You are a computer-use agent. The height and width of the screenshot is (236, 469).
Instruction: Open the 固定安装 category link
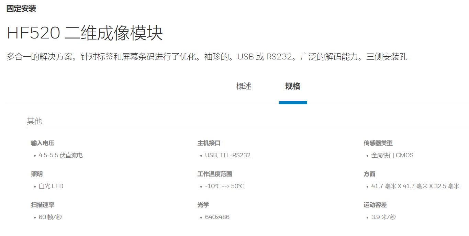[21, 9]
